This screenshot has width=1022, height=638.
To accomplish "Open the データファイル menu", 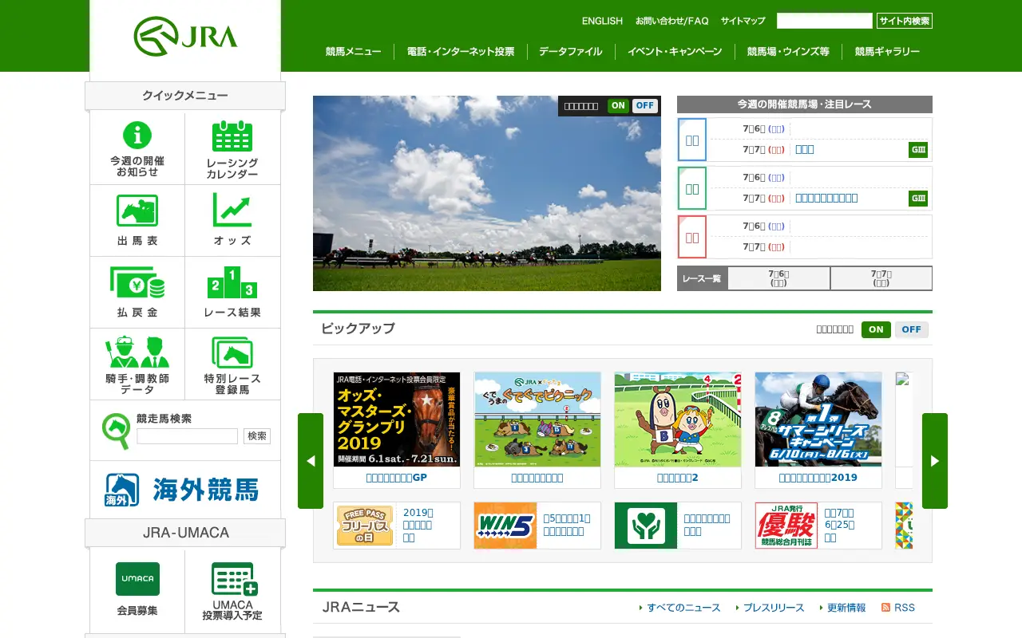I will pos(571,52).
